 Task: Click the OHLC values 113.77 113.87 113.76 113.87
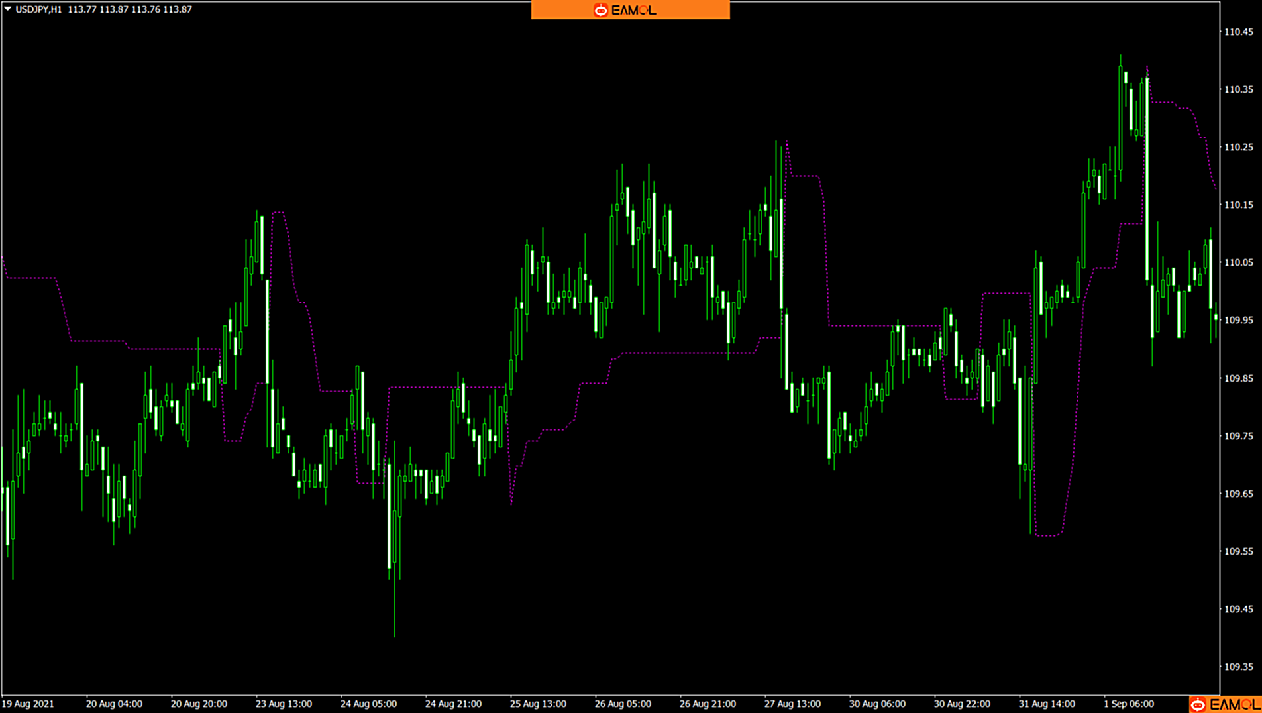click(130, 9)
